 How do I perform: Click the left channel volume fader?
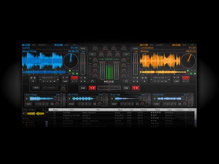click(x=102, y=70)
